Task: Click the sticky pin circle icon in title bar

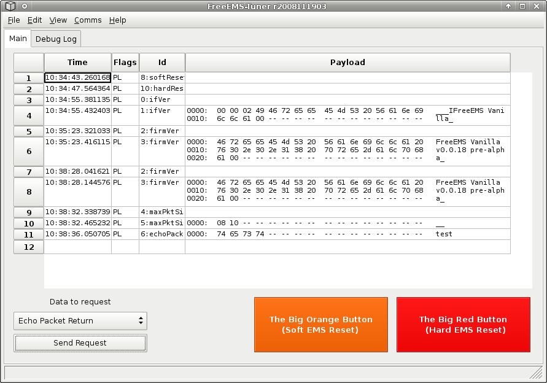Action: (25, 6)
